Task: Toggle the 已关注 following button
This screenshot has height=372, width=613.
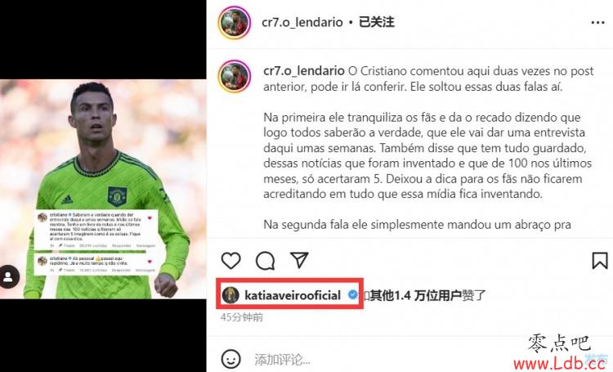Action: [376, 22]
